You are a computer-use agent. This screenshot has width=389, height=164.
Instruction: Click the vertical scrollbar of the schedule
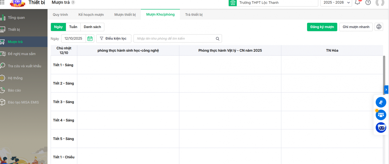[384, 70]
